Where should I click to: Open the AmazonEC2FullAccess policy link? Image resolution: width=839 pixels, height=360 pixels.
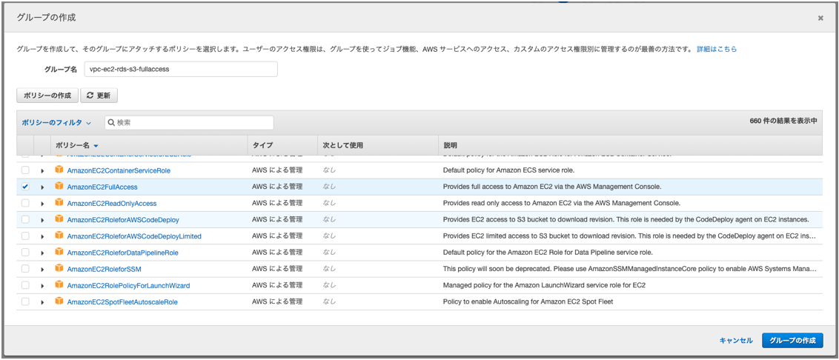coord(102,187)
